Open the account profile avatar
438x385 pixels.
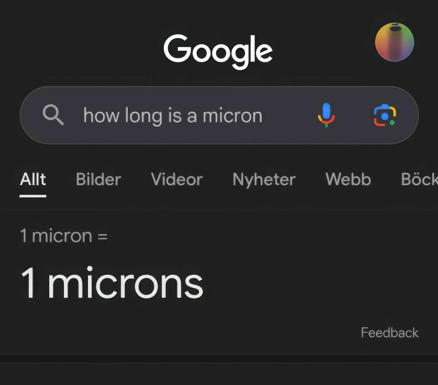tap(394, 42)
